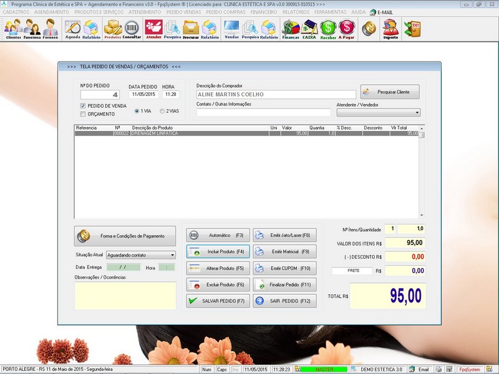Click the Nº DO PEDIDO field
Screen dimensions: 499x374
(x=100, y=95)
